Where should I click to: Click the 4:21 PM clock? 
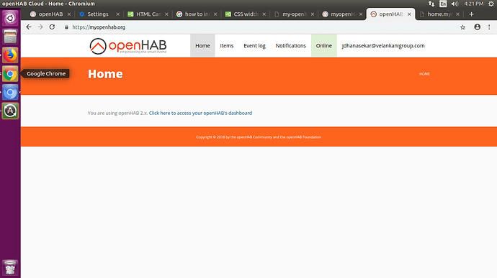point(474,4)
